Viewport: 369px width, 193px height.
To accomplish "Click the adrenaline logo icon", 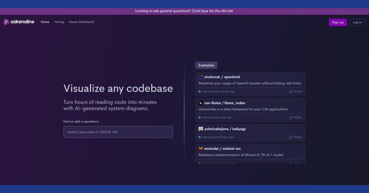I will [6, 22].
